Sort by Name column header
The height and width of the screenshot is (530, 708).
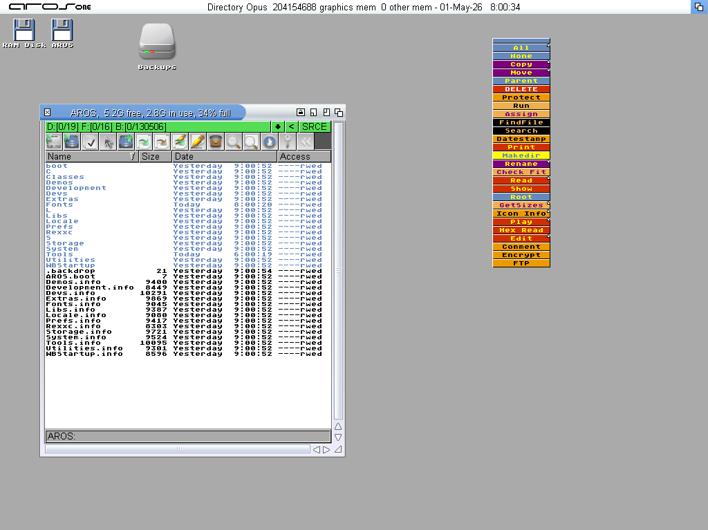tap(92, 157)
